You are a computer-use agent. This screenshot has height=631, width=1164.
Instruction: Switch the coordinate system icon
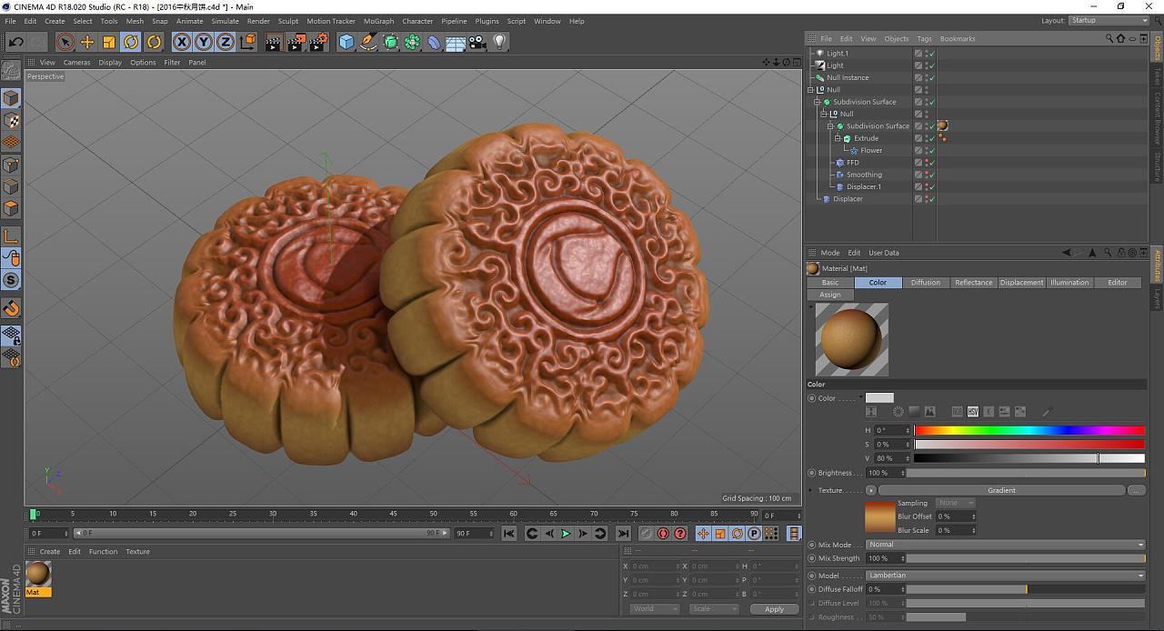coord(247,42)
